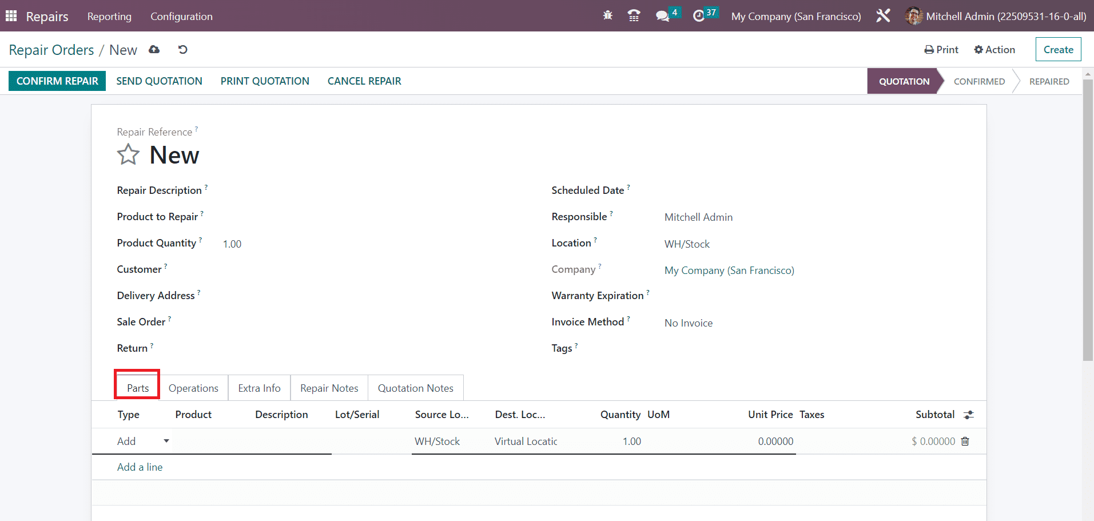The image size is (1094, 521).
Task: Mark repair as priority with the star
Action: (x=128, y=154)
